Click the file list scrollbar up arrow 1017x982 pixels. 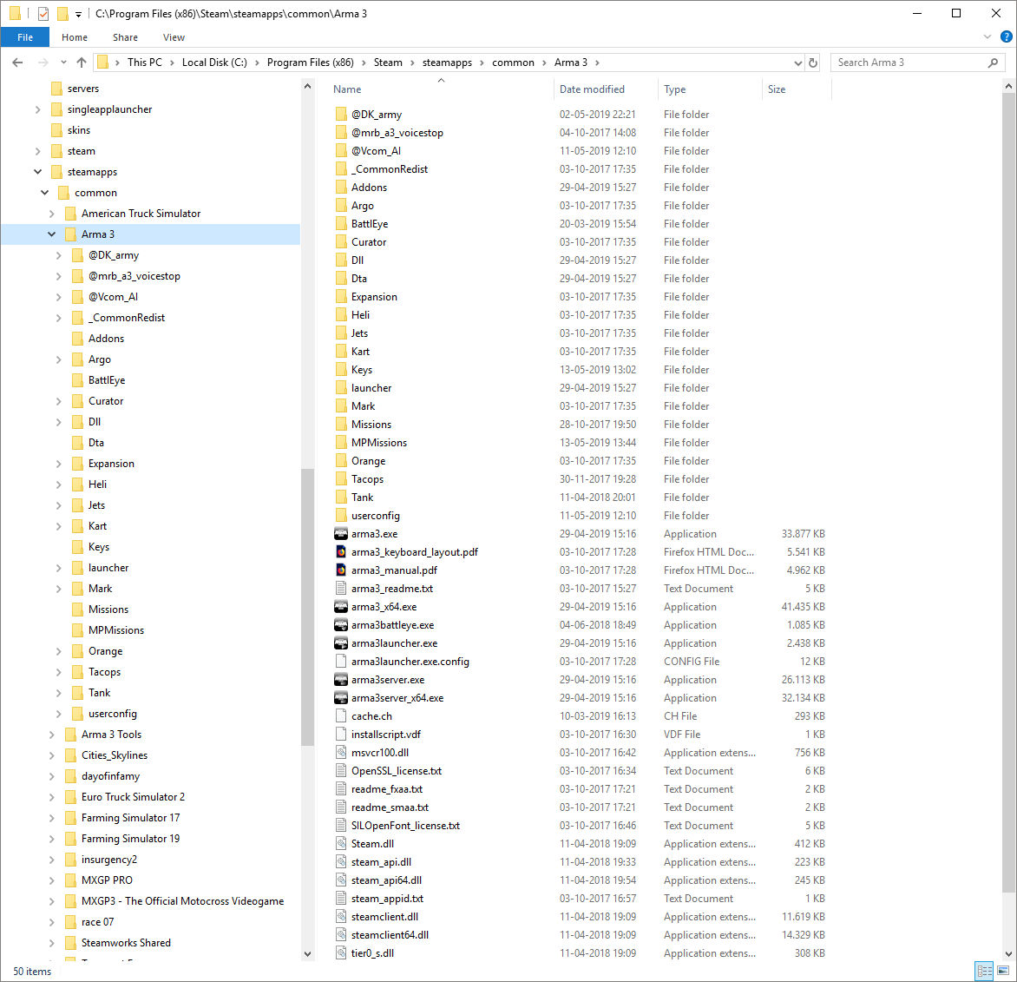click(x=1008, y=86)
